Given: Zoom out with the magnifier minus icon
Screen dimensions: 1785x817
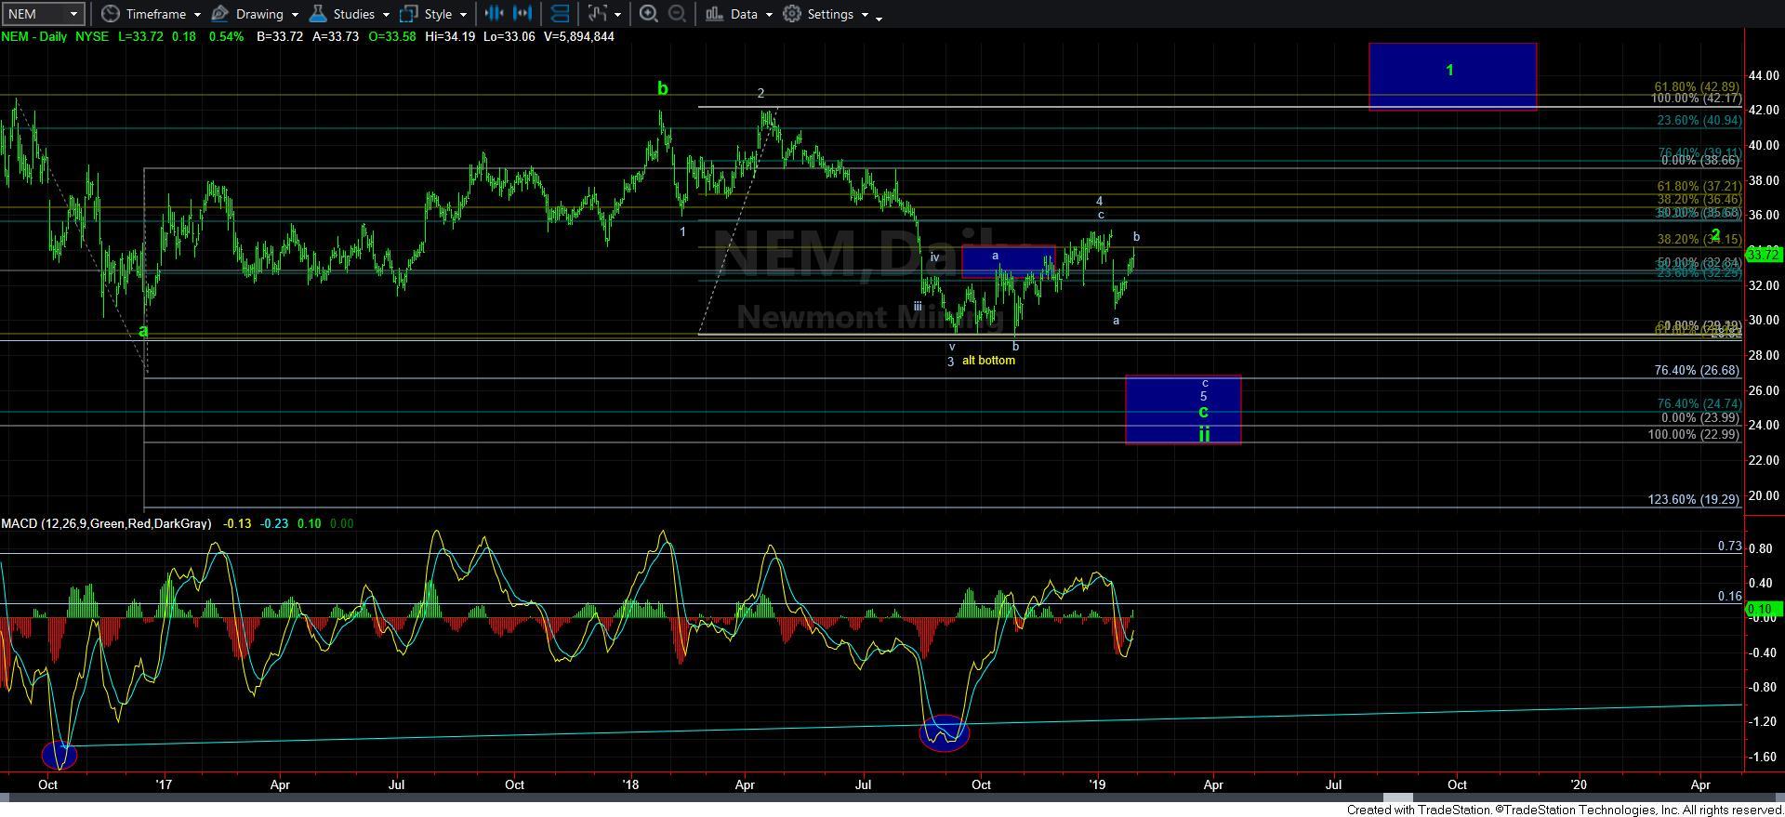Looking at the screenshot, I should click(678, 14).
